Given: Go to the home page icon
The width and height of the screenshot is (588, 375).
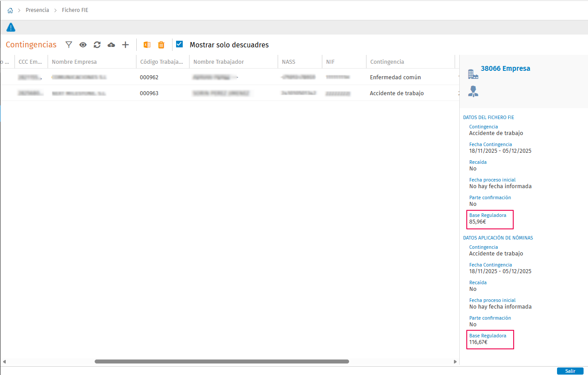Looking at the screenshot, I should click(x=10, y=10).
